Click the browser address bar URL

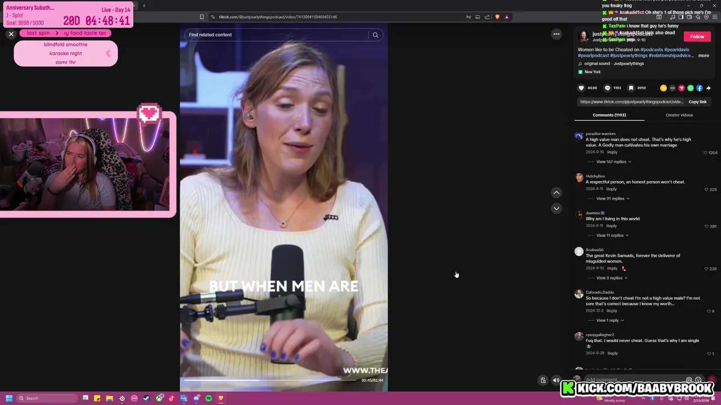click(x=278, y=17)
